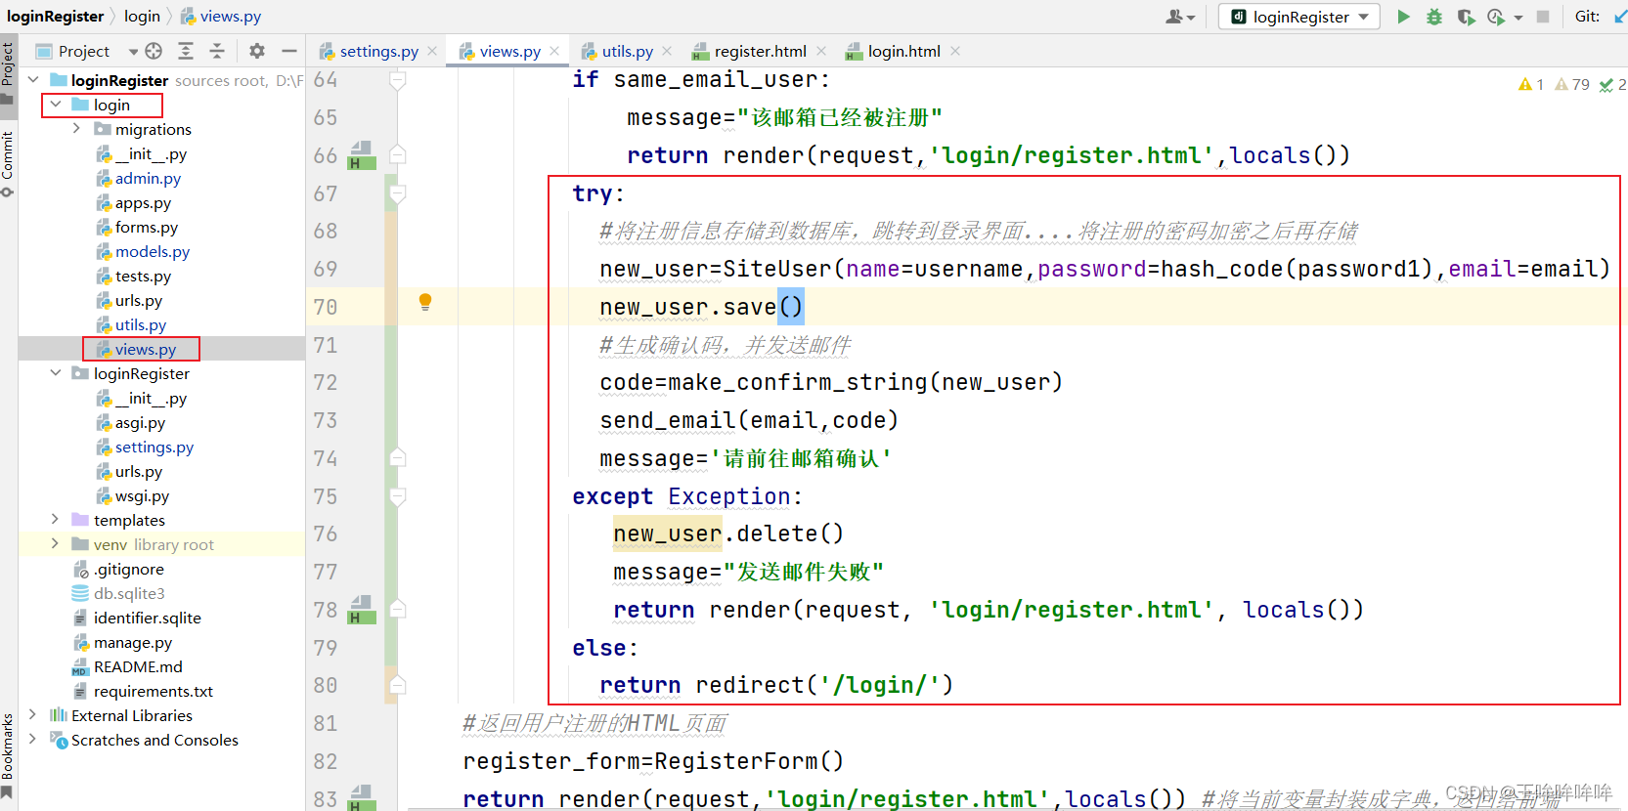Select views.py in project tree
Viewport: 1628px width, 811px height.
146,349
